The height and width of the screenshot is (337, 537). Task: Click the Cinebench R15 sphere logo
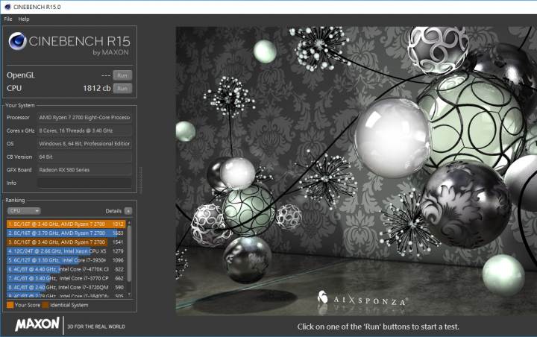[17, 41]
